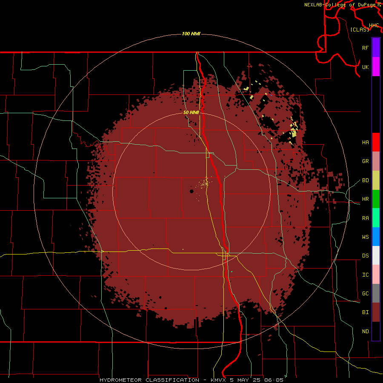This screenshot has width=383, height=383.
Task: Select the GC gray legend swatch
Action: 376,293
